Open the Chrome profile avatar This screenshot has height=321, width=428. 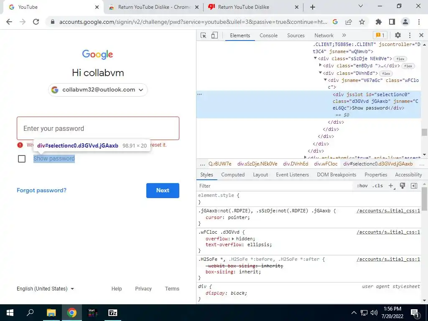405,22
